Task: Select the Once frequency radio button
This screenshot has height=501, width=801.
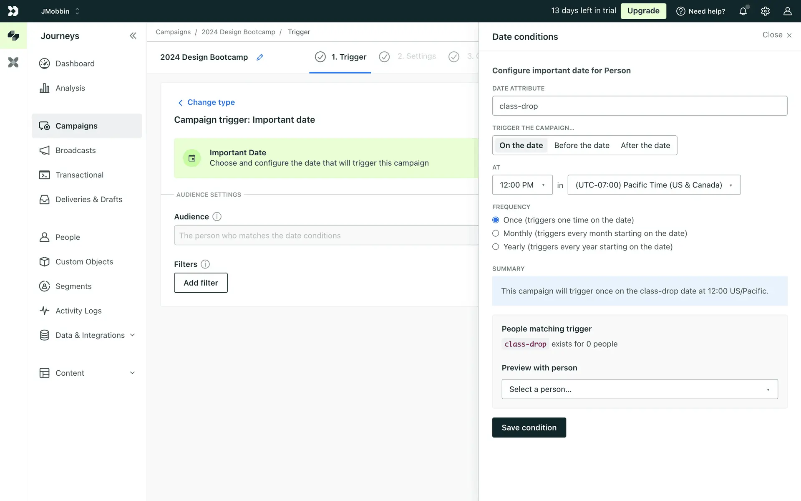Action: point(496,220)
